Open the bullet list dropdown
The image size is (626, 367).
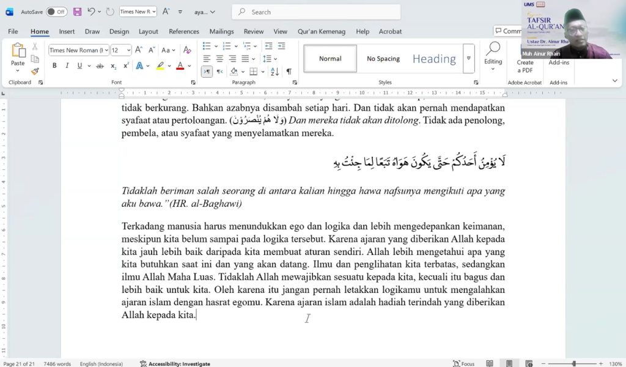click(x=216, y=46)
